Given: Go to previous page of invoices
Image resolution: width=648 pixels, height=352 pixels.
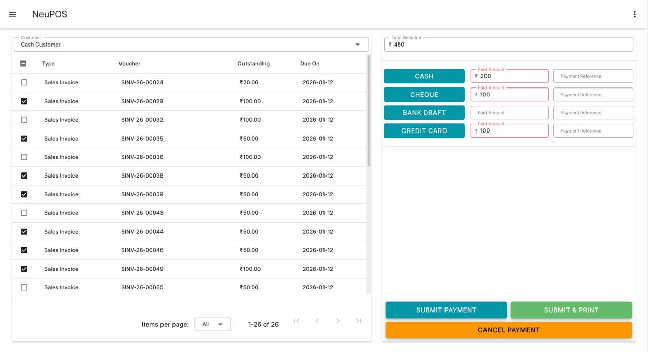Looking at the screenshot, I should pos(317,321).
